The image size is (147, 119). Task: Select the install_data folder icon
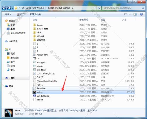point(34,29)
